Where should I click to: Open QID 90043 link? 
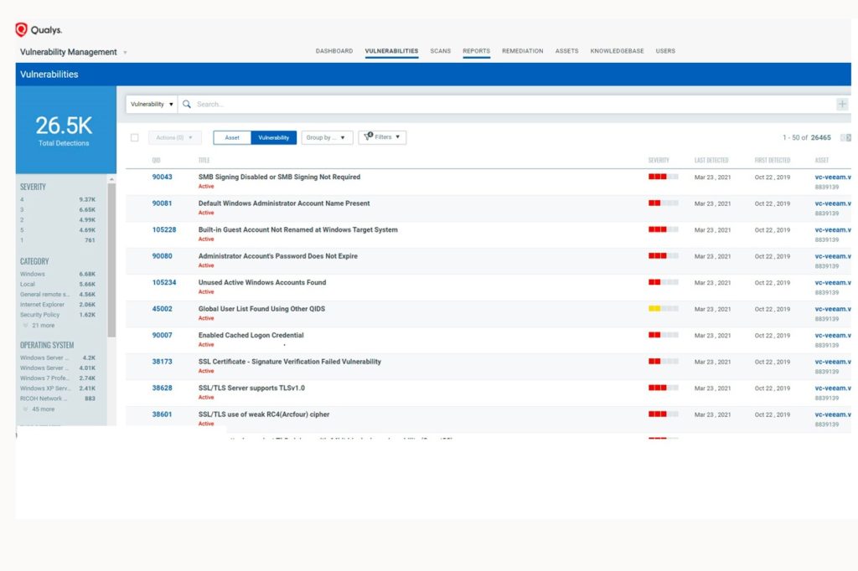point(162,177)
